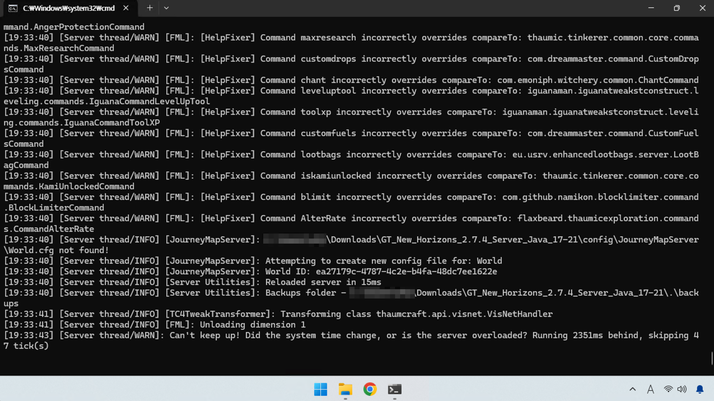Click the 'Command maxresearch incorrectly overrides' line
Screen dimensions: 714x401
[x=351, y=43]
